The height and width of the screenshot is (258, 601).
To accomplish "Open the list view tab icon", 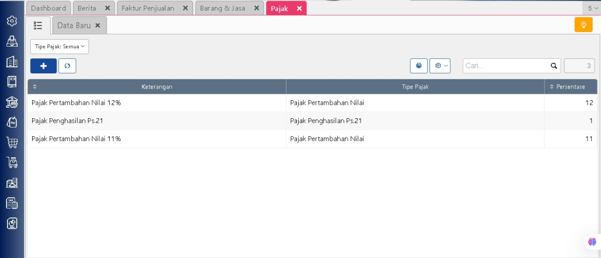I will 38,26.
